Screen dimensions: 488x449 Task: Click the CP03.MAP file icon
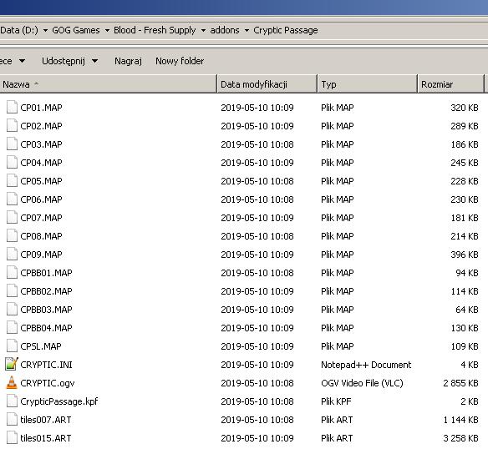pyautogui.click(x=12, y=144)
